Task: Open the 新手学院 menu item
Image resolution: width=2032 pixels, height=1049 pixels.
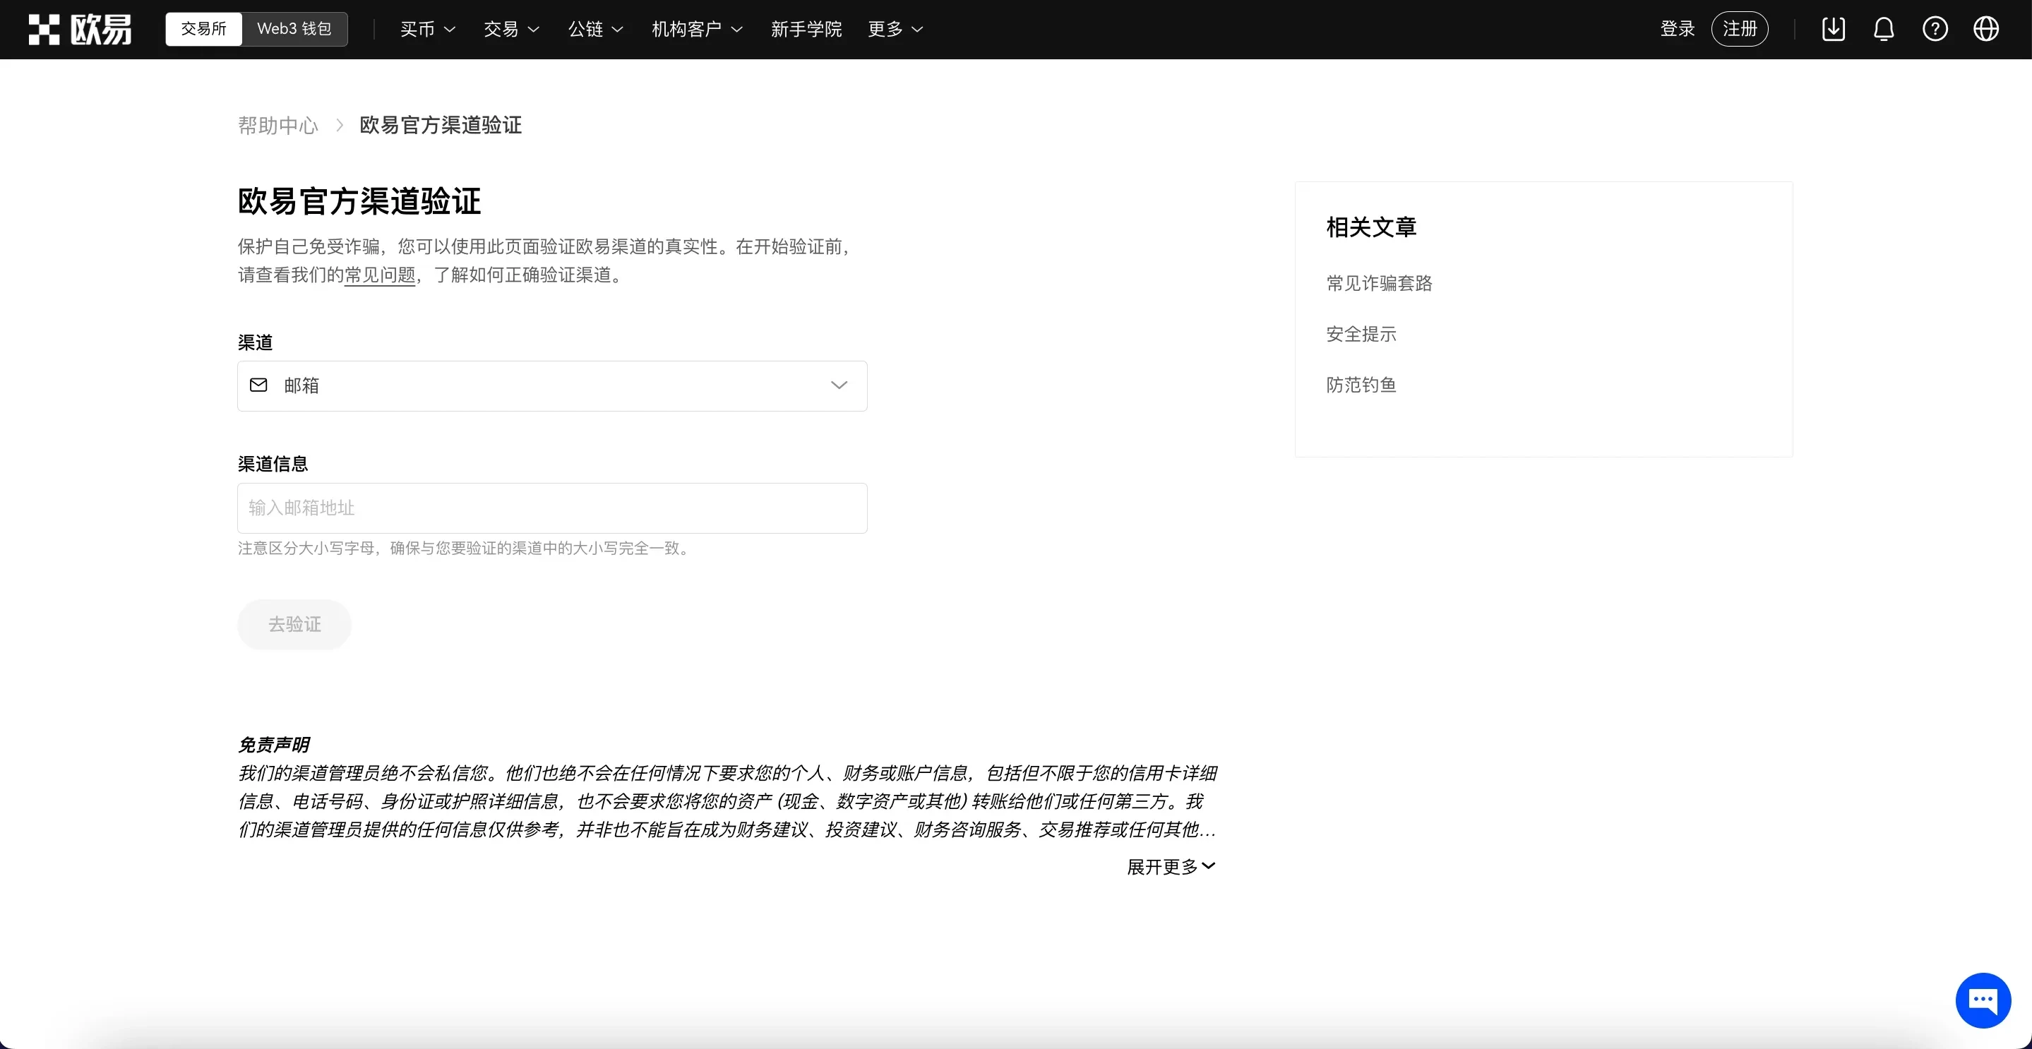Action: pos(806,29)
